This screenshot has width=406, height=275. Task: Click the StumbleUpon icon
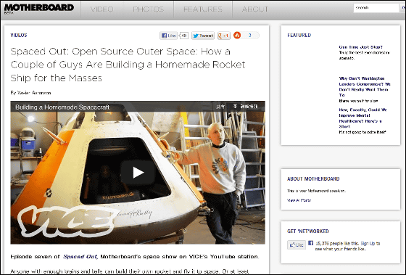[237, 36]
